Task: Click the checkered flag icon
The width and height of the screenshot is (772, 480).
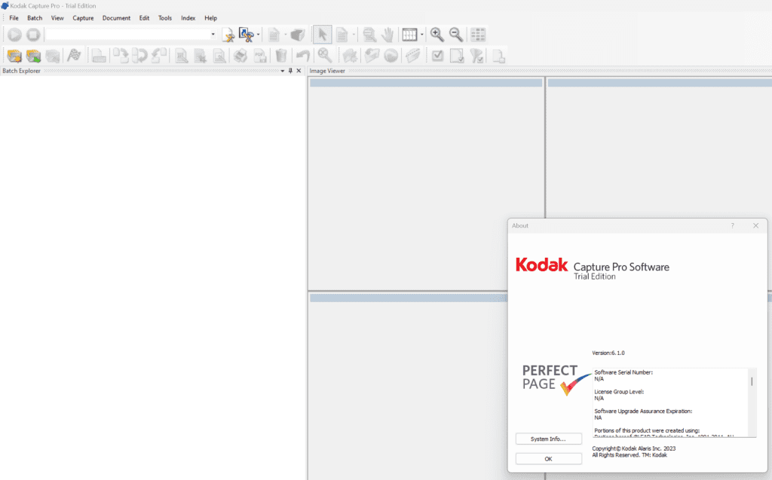Action: click(74, 56)
